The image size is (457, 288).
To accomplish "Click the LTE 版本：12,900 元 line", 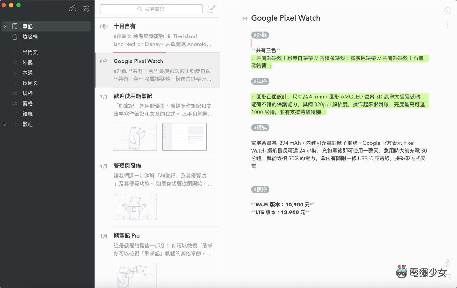I will coord(281,213).
